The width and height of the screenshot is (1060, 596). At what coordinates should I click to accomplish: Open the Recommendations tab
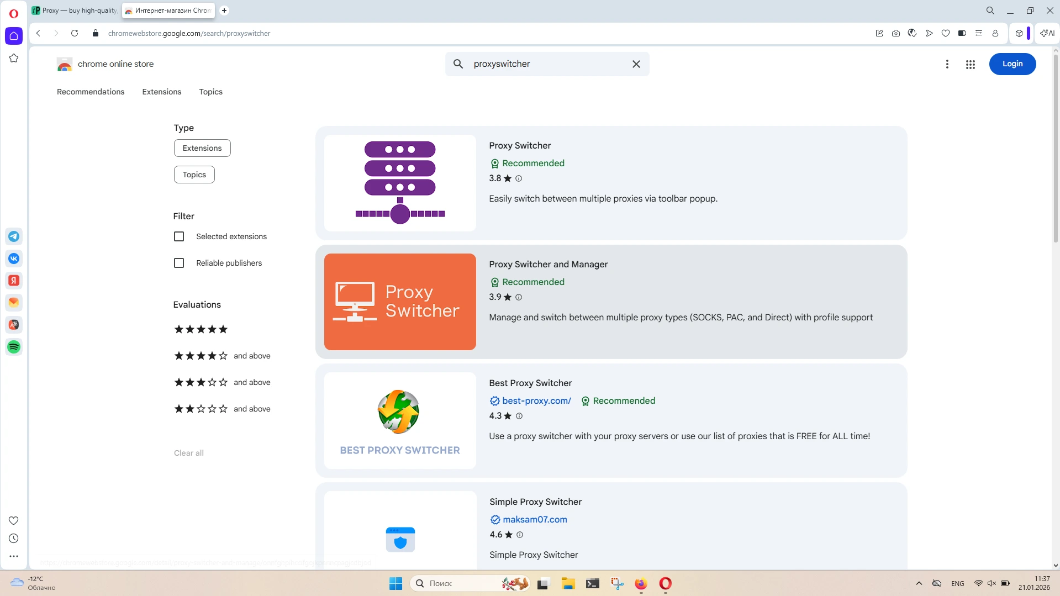pos(91,92)
